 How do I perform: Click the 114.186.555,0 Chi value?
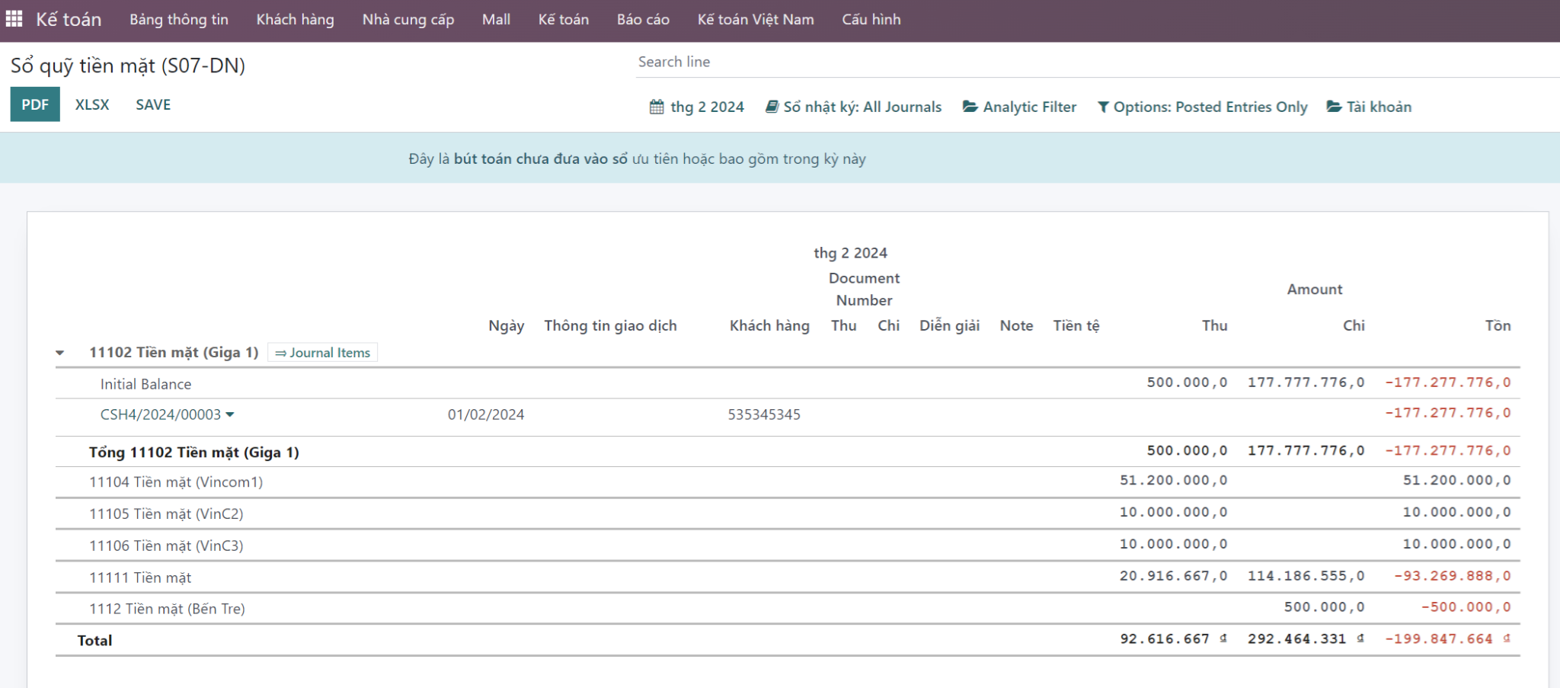(x=1306, y=576)
